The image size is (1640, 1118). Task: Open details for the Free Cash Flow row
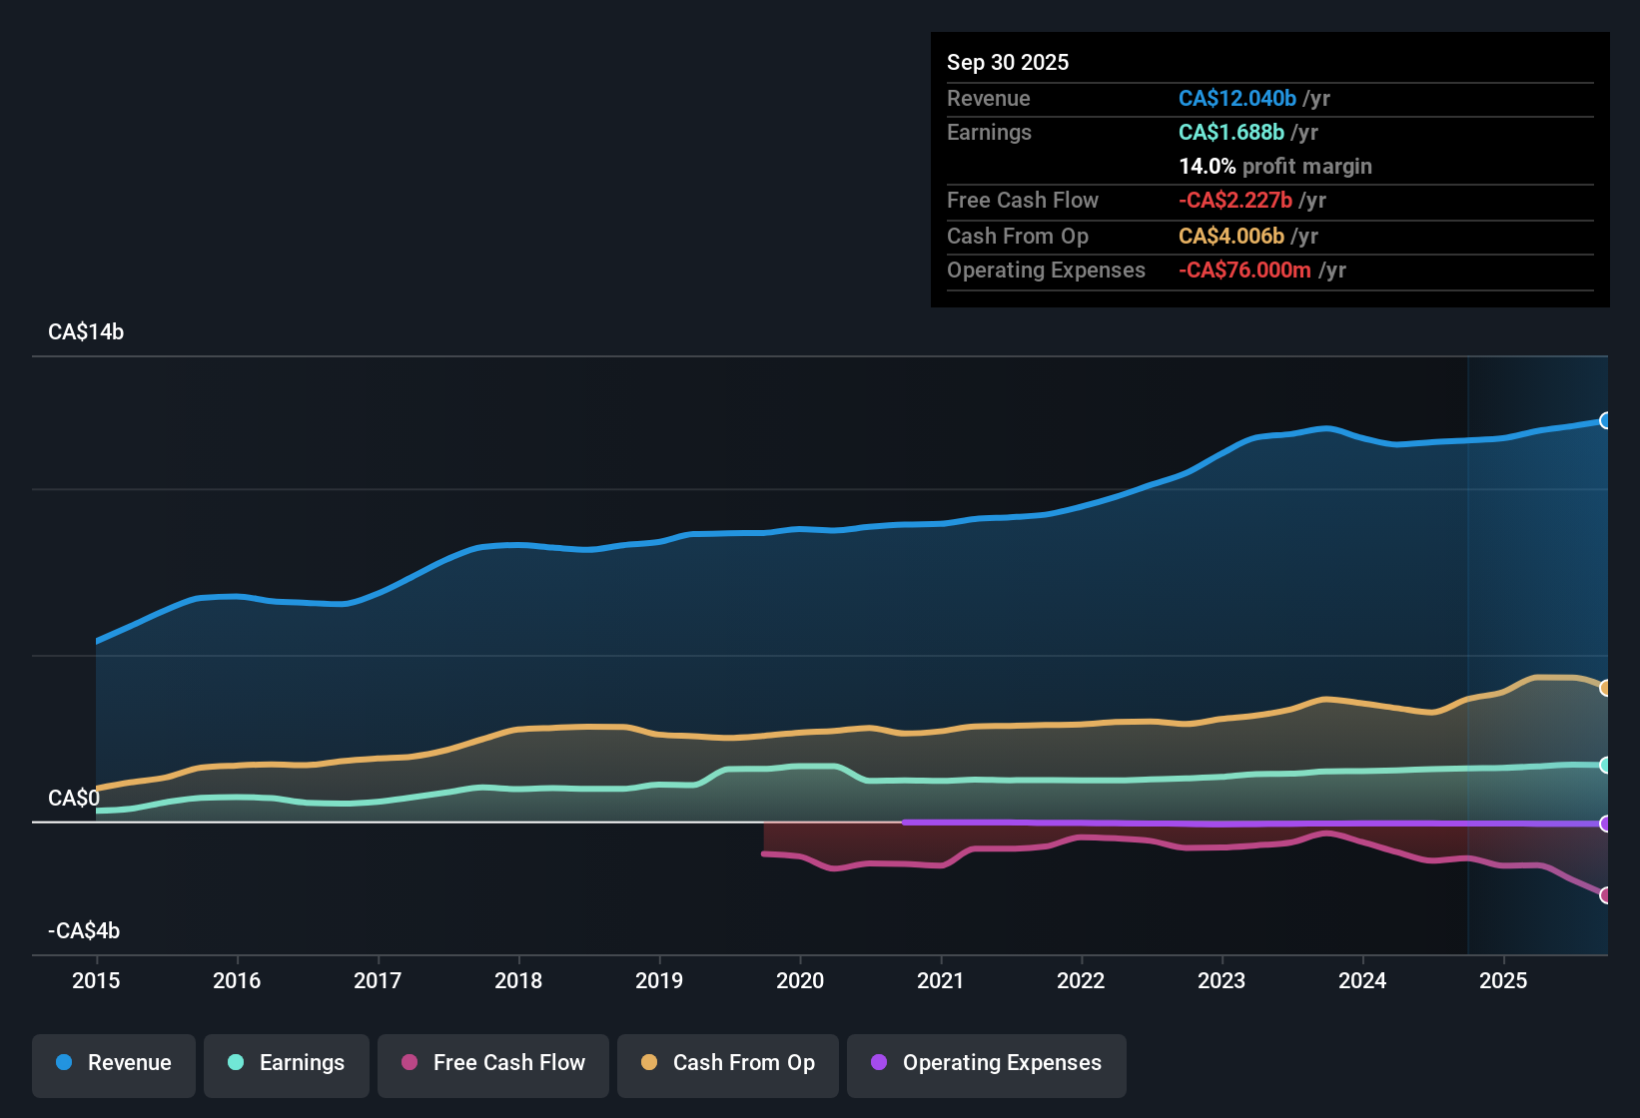(x=1023, y=201)
